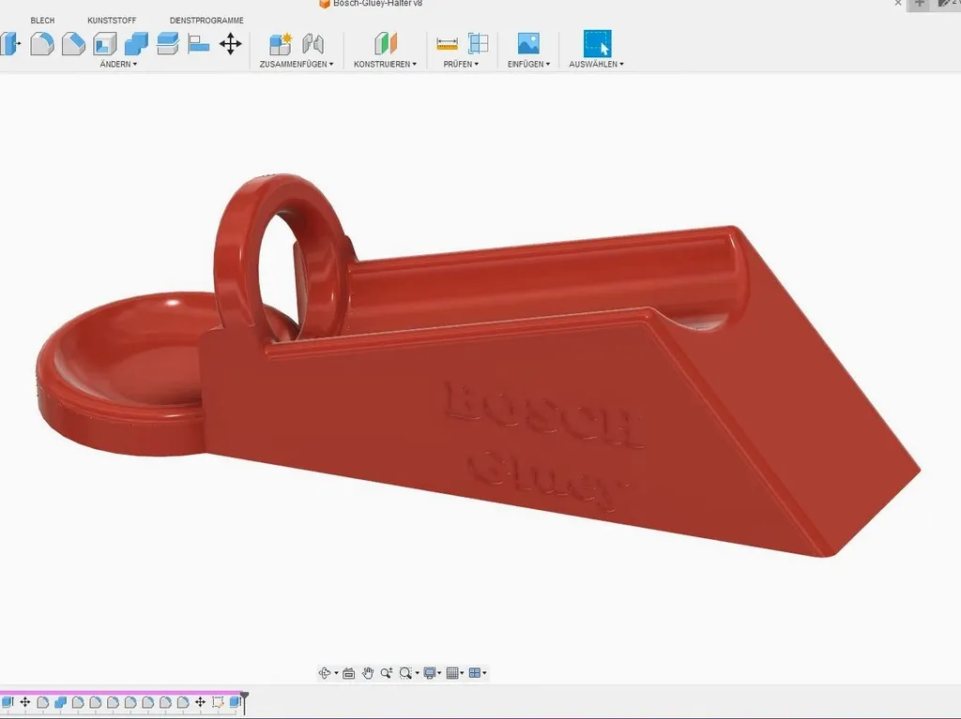Activate the Pan hand tool in navigation bar
Image resolution: width=961 pixels, height=719 pixels.
pyautogui.click(x=368, y=673)
